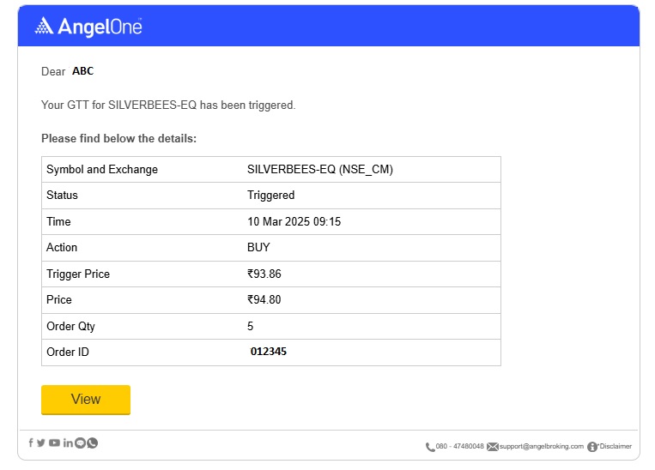
Task: Visit the LinkedIn icon link
Action: coord(68,443)
